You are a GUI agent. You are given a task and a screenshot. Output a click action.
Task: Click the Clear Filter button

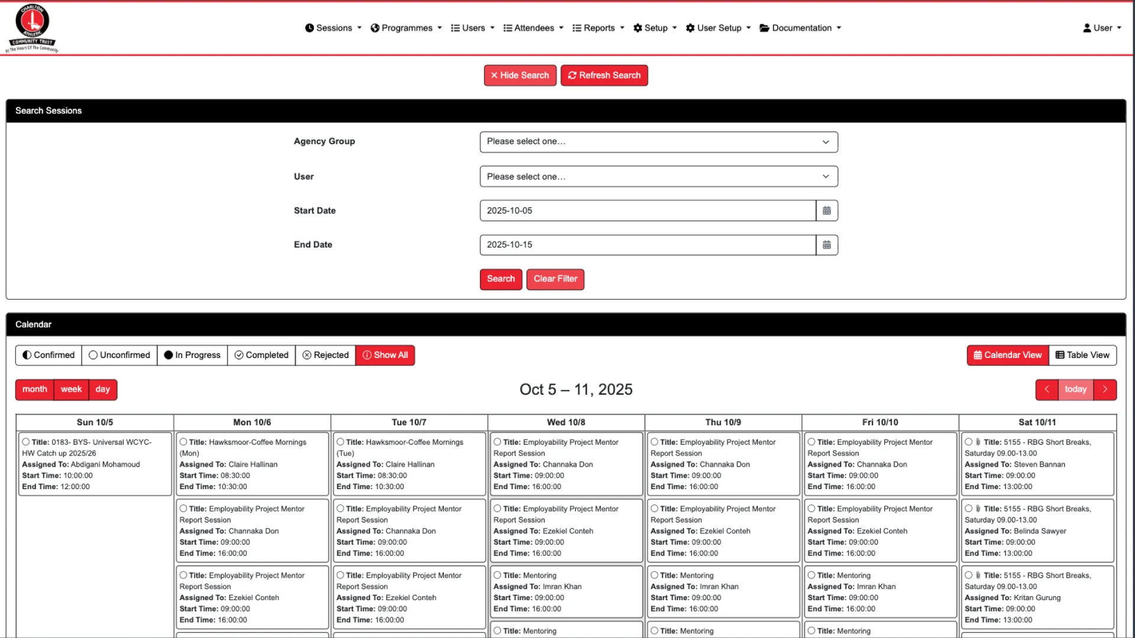coord(555,279)
